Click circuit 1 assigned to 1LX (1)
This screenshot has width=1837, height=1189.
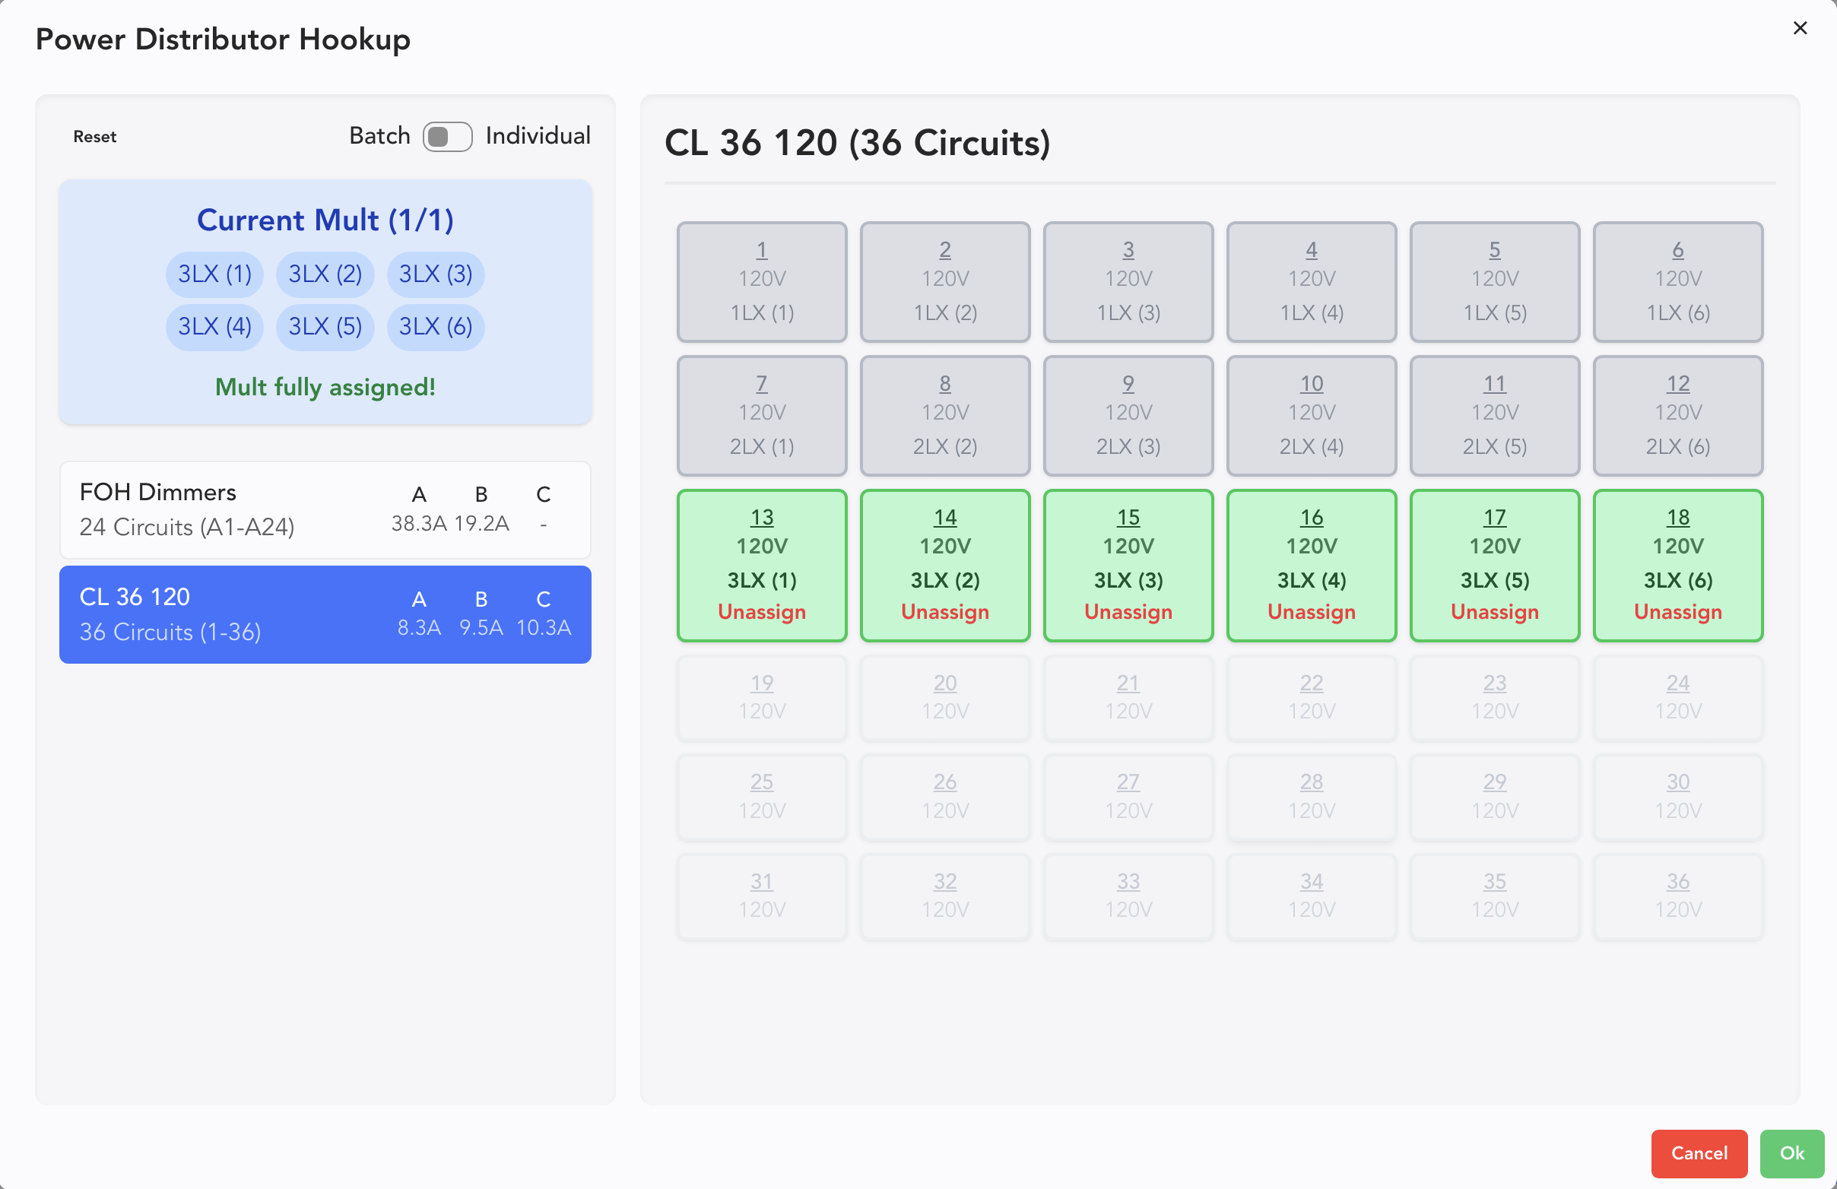pos(761,281)
